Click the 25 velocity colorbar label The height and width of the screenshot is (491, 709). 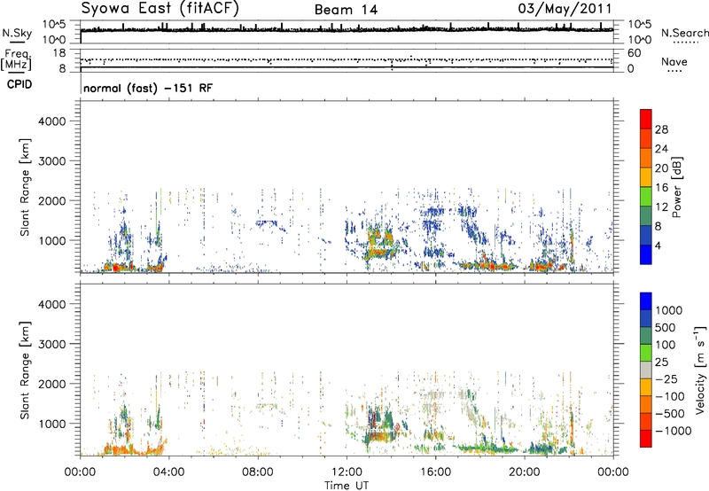662,362
